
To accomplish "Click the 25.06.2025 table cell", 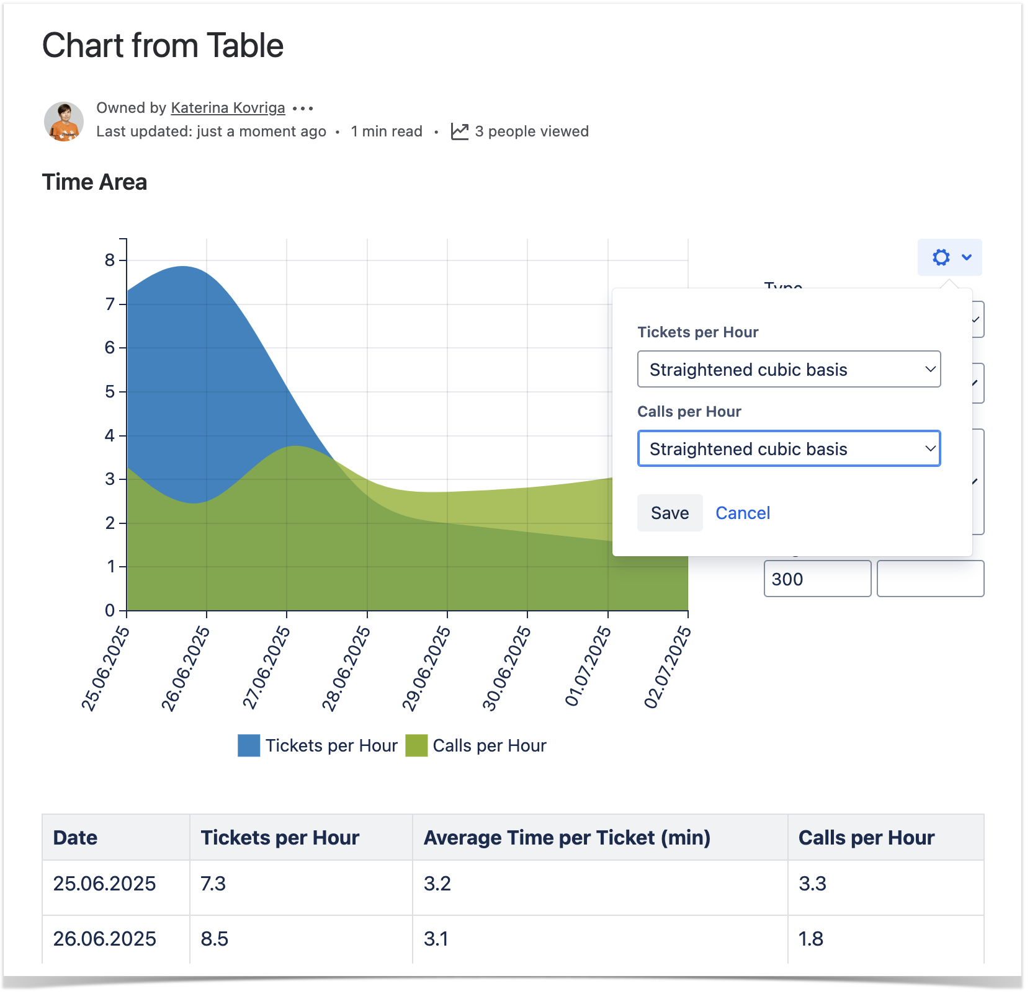I will pos(105,884).
